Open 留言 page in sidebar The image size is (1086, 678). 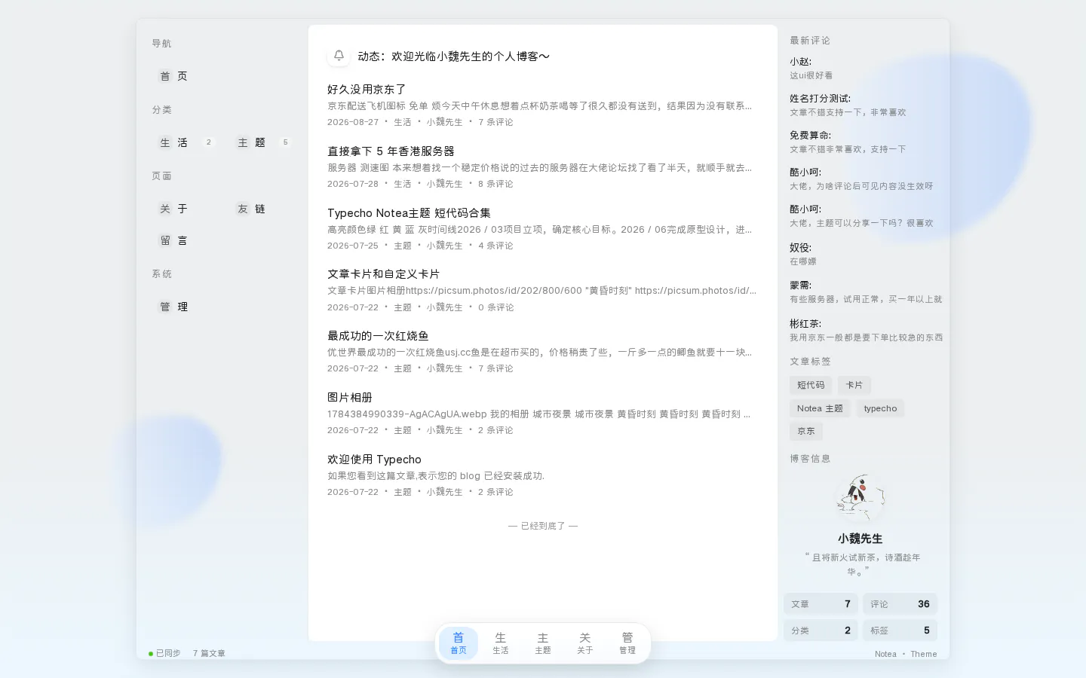pos(186,240)
